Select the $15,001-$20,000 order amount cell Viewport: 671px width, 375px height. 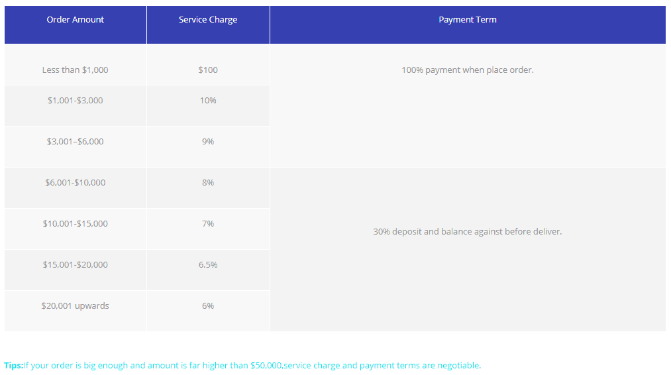tap(76, 265)
